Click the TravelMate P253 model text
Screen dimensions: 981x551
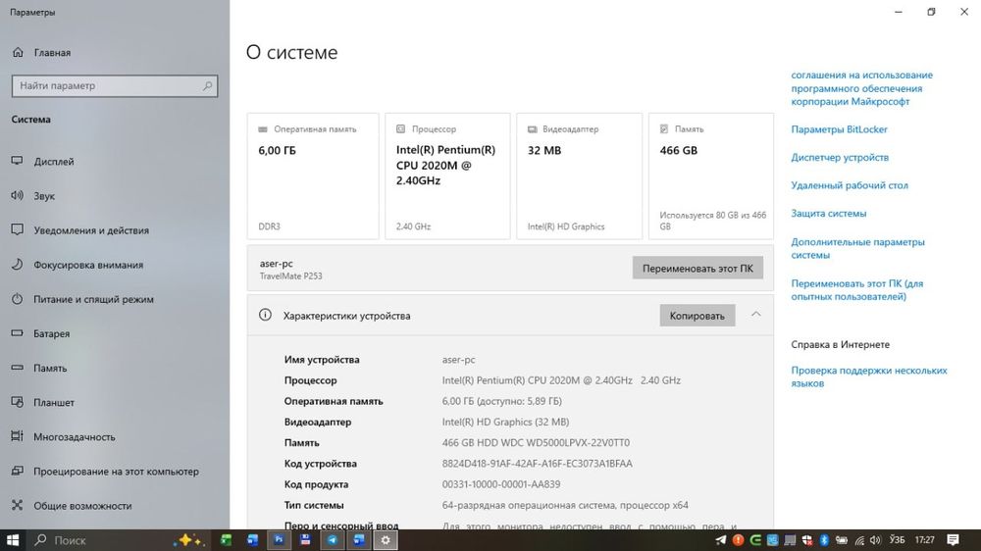click(291, 275)
